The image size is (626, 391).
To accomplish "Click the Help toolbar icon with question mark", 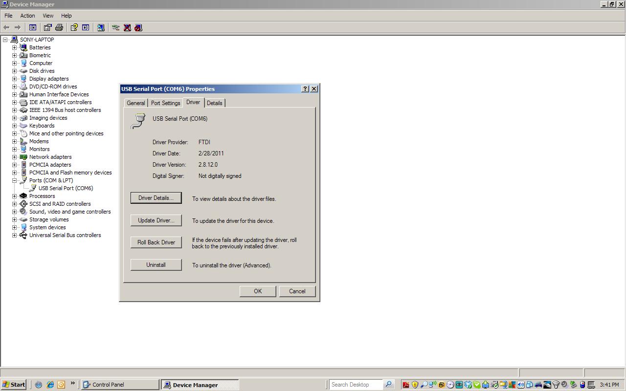I will pyautogui.click(x=74, y=28).
